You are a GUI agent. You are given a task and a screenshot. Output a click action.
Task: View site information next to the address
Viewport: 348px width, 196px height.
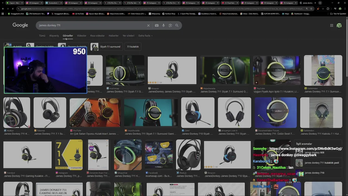point(19,8)
